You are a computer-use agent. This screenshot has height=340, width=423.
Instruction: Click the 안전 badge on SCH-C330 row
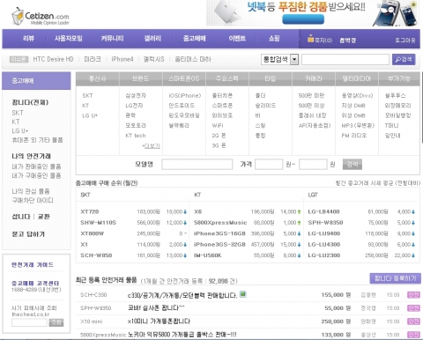(x=413, y=295)
